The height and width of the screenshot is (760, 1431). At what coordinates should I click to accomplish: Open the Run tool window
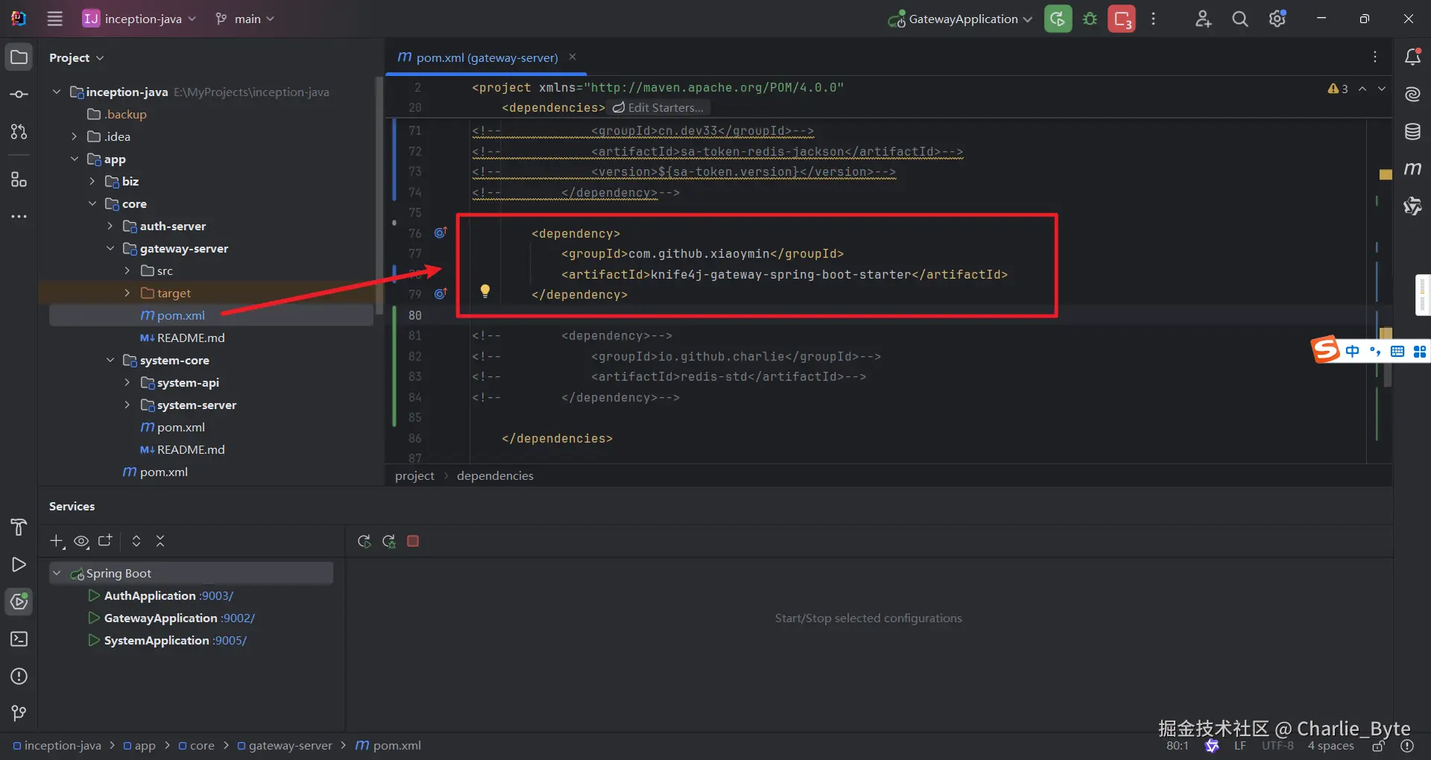pos(19,565)
